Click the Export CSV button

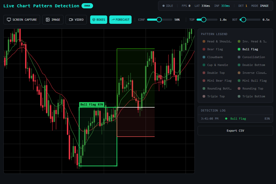[235, 131]
